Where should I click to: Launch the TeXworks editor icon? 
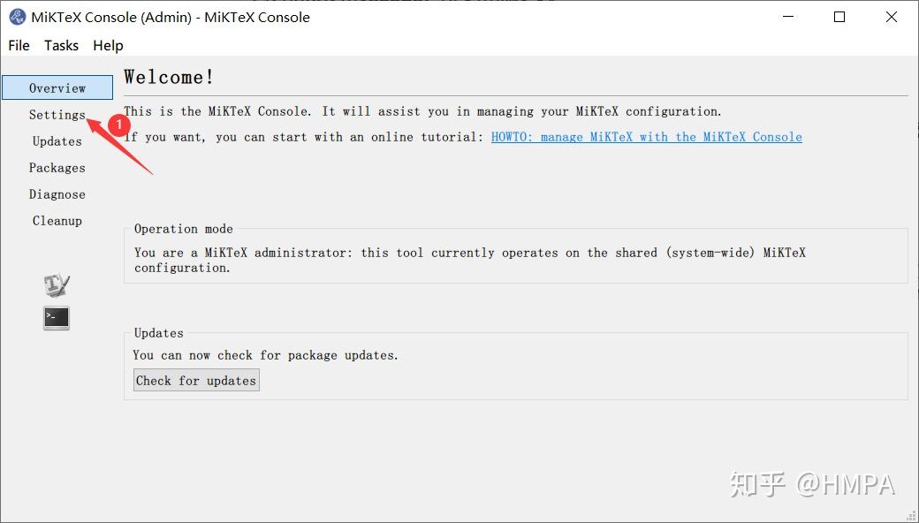pos(57,284)
